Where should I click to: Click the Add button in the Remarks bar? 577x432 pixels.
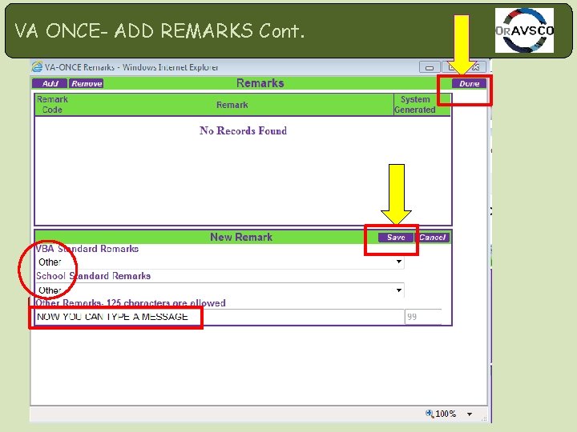pos(50,83)
